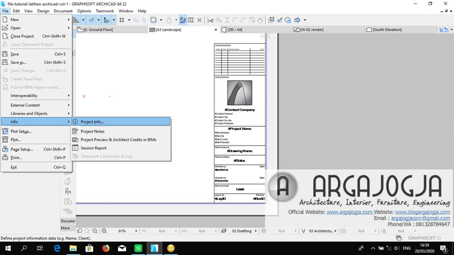The width and height of the screenshot is (454, 255).
Task: Open Page Setup from File menu
Action: coord(36,149)
